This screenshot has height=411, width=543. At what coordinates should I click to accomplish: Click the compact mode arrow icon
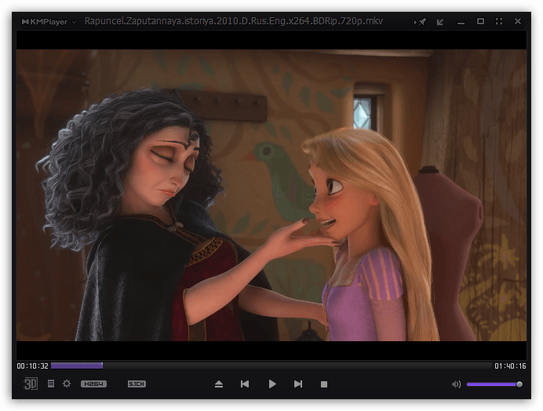point(439,22)
